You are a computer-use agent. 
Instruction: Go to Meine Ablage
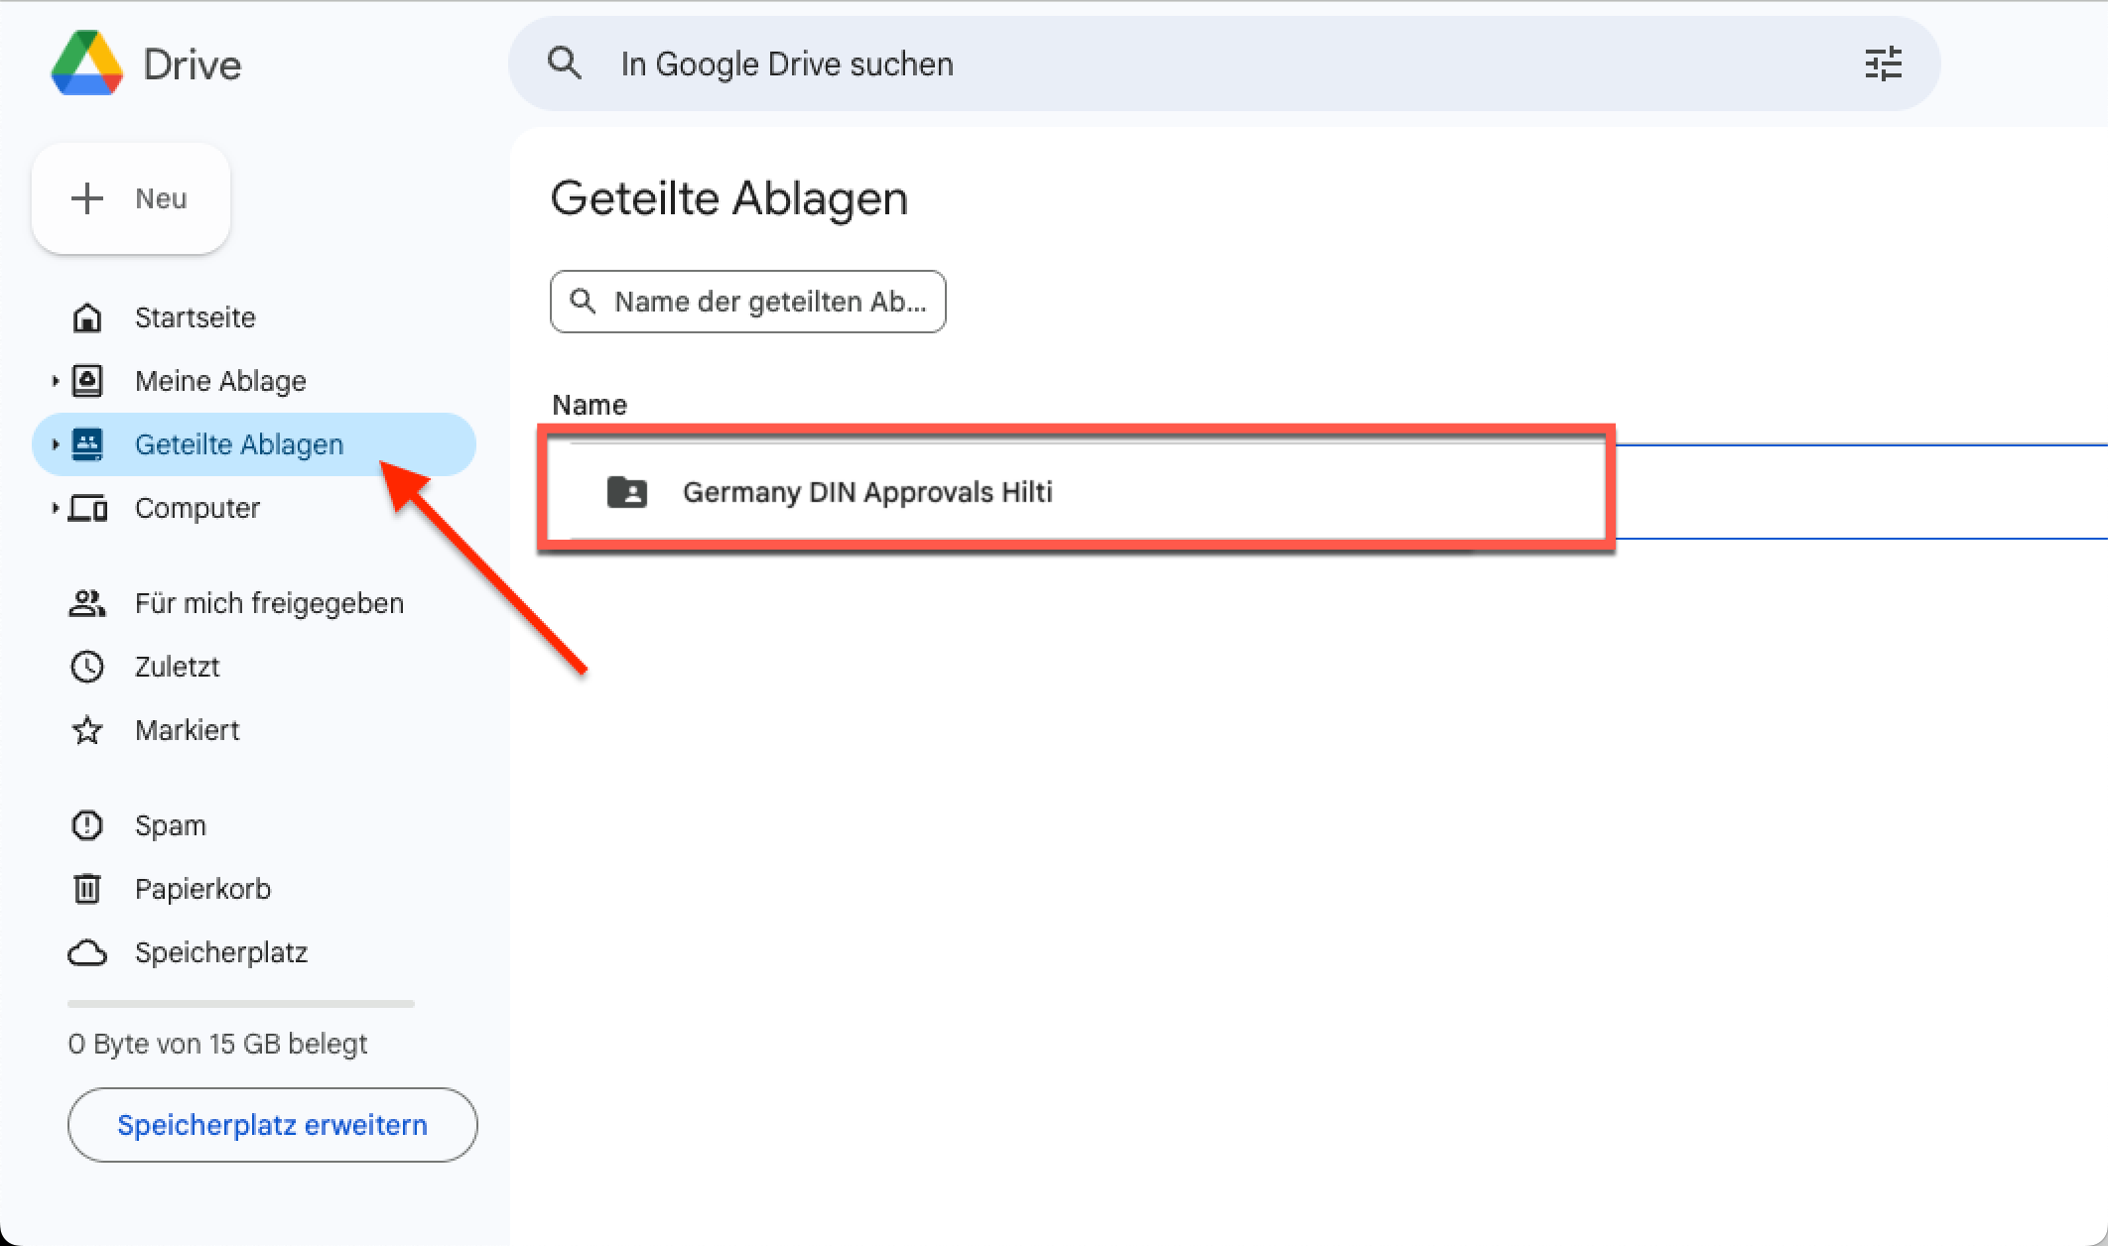click(254, 381)
